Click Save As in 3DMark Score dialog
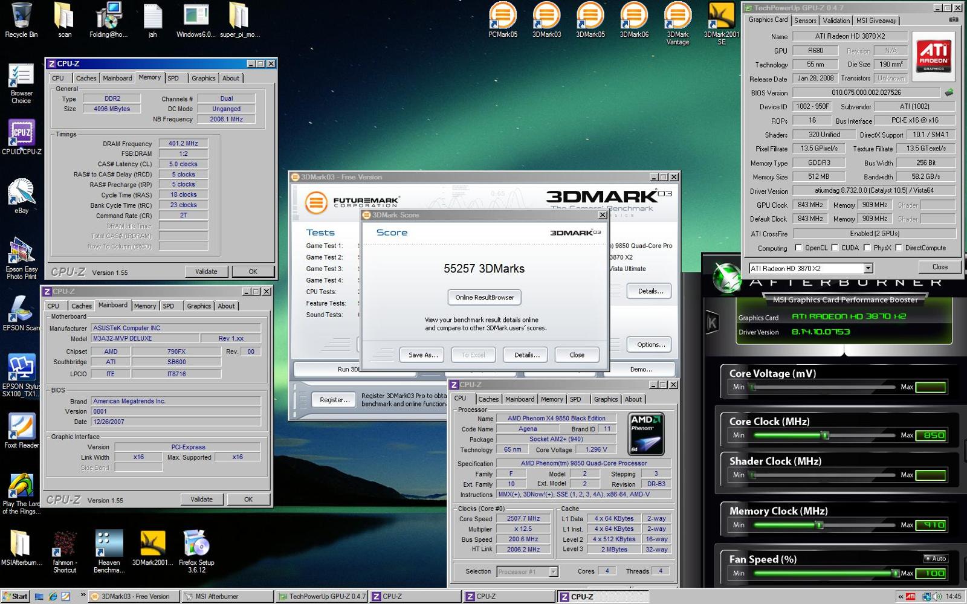 click(x=422, y=355)
